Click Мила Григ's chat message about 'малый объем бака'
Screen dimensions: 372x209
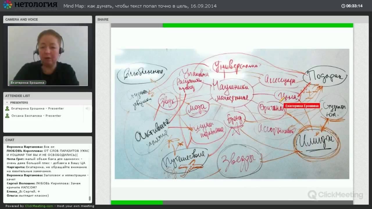[x=46, y=161]
